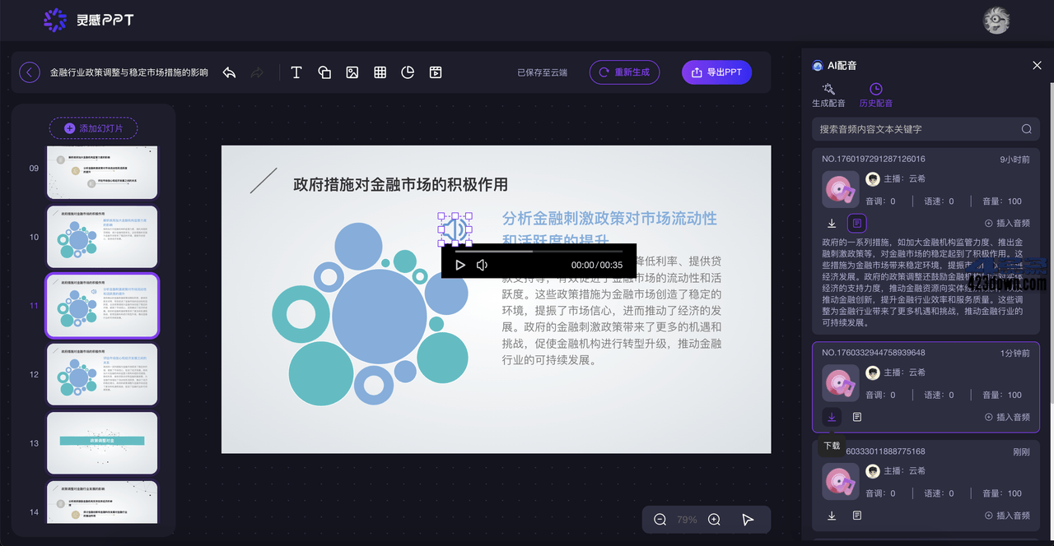Image resolution: width=1054 pixels, height=546 pixels.
Task: Click the zoom-in magnifier control
Action: (714, 519)
